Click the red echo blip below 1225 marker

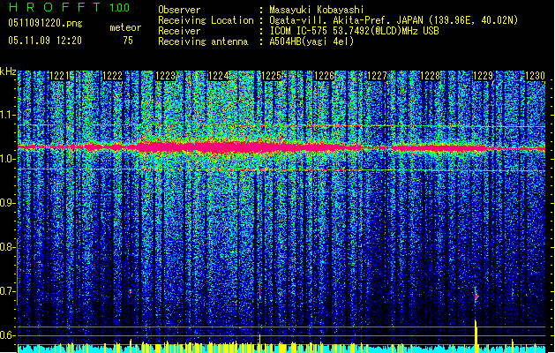coord(259,293)
